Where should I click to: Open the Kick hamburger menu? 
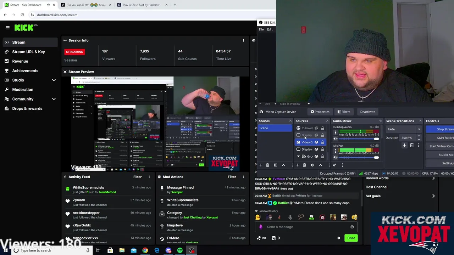[7, 27]
